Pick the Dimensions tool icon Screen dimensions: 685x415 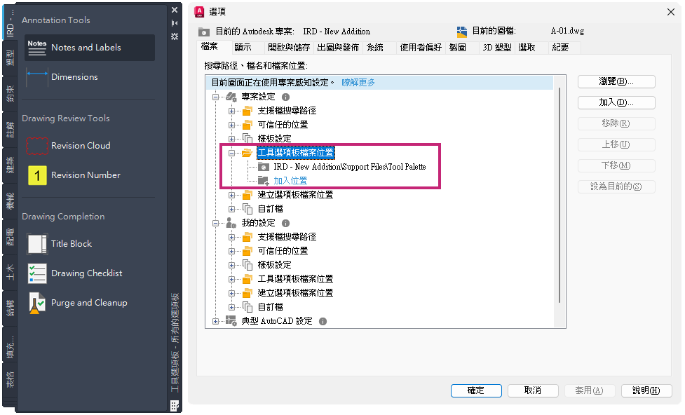tap(36, 77)
